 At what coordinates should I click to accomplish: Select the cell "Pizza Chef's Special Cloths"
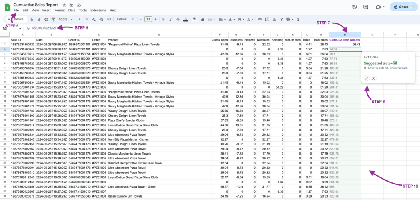tap(159, 120)
